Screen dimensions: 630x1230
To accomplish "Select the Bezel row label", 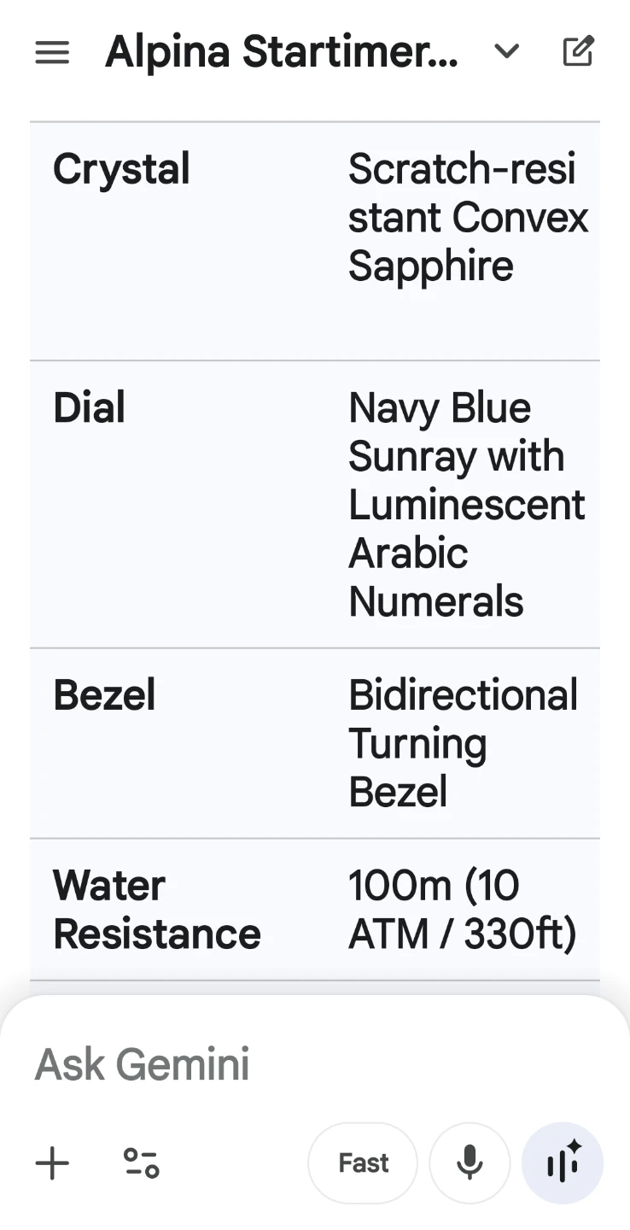I will [x=104, y=695].
